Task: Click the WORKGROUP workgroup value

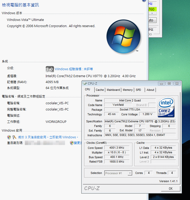Action: click(x=56, y=122)
